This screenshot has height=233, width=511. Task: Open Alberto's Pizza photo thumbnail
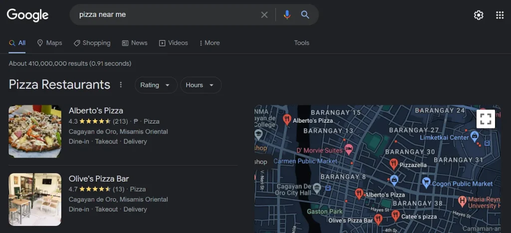click(35, 131)
